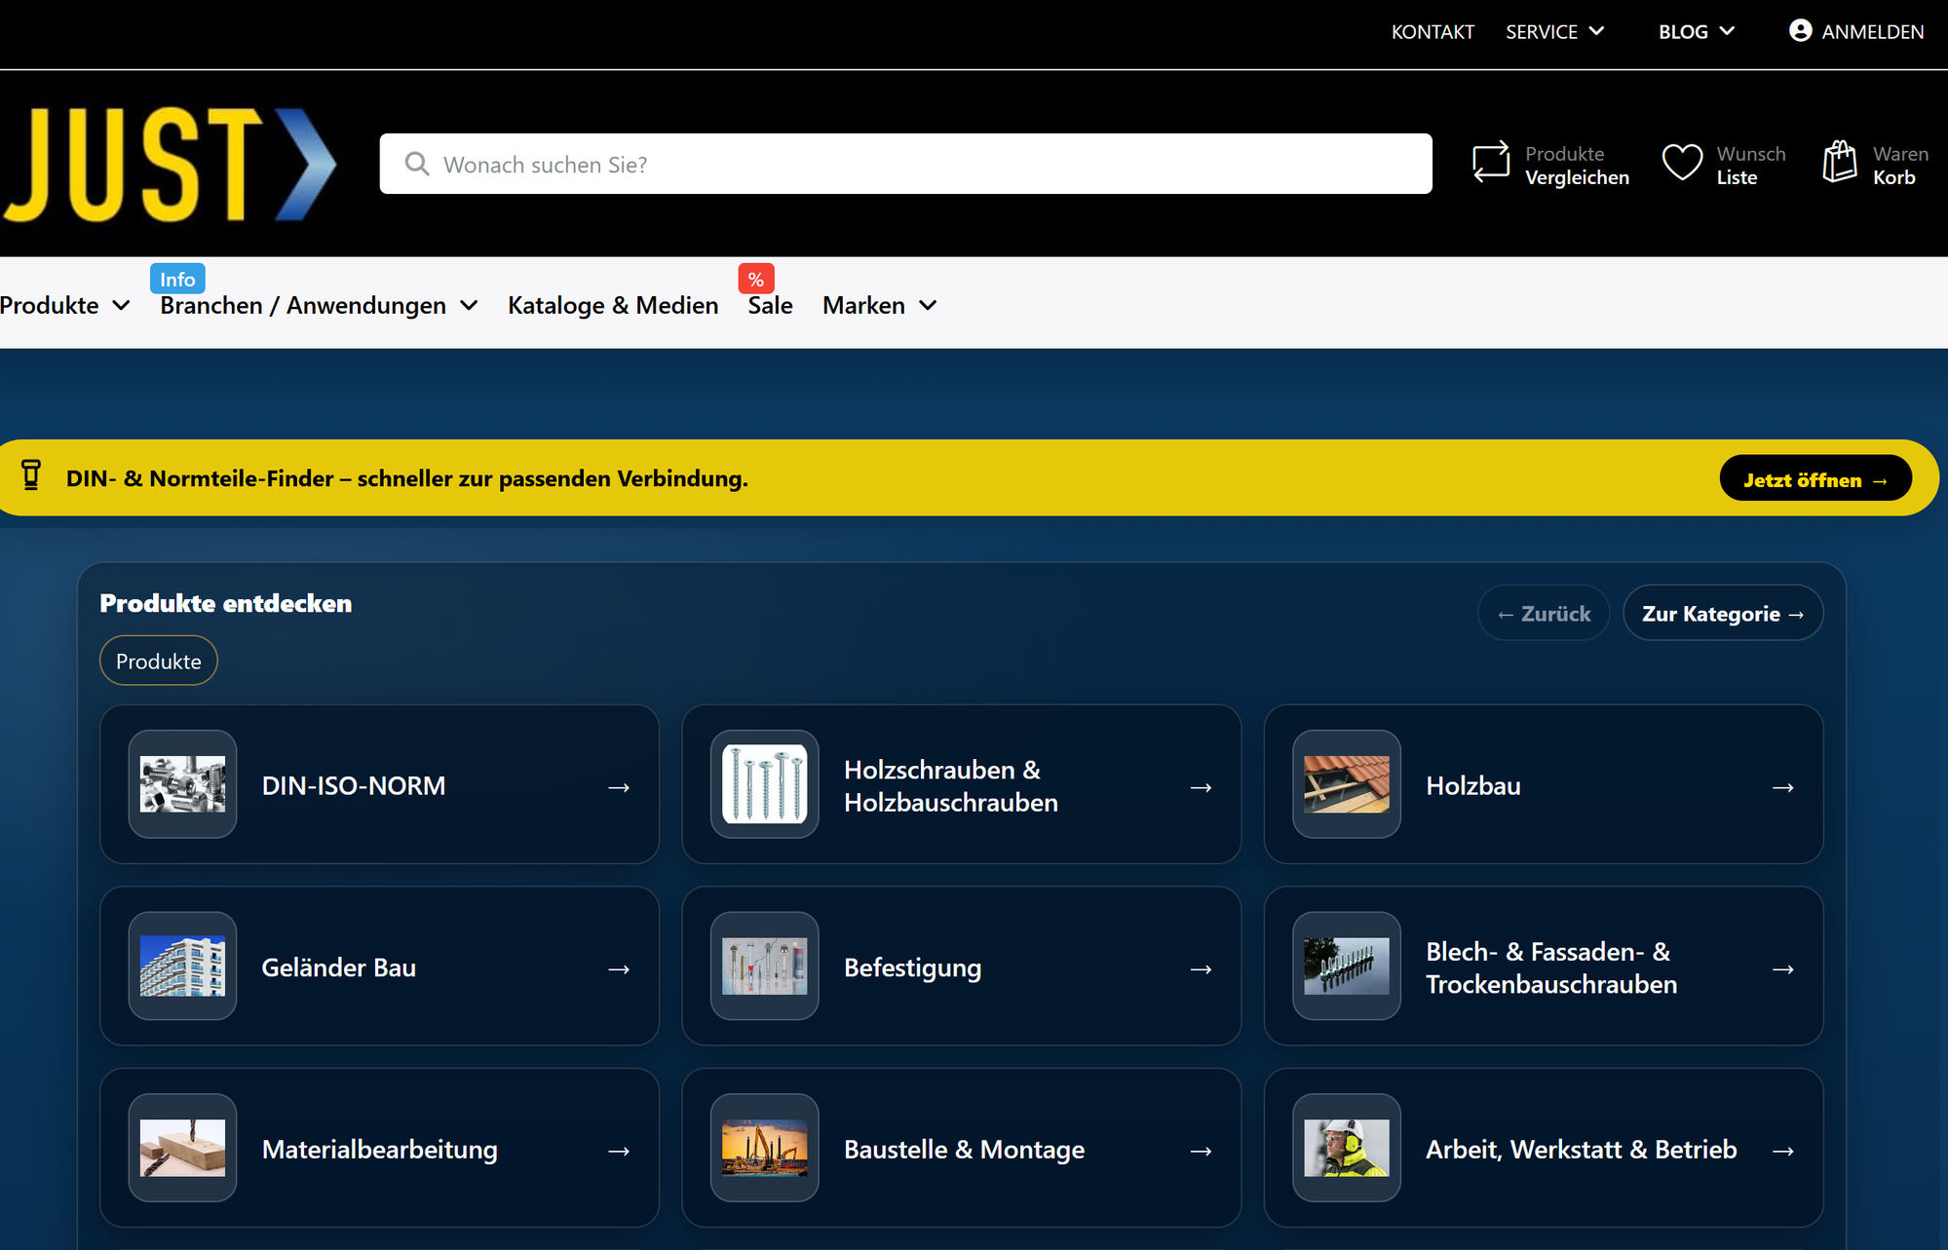This screenshot has width=1948, height=1250.
Task: Click arrow on Holzschrauben & Holzbauschrauben card
Action: [x=1202, y=787]
